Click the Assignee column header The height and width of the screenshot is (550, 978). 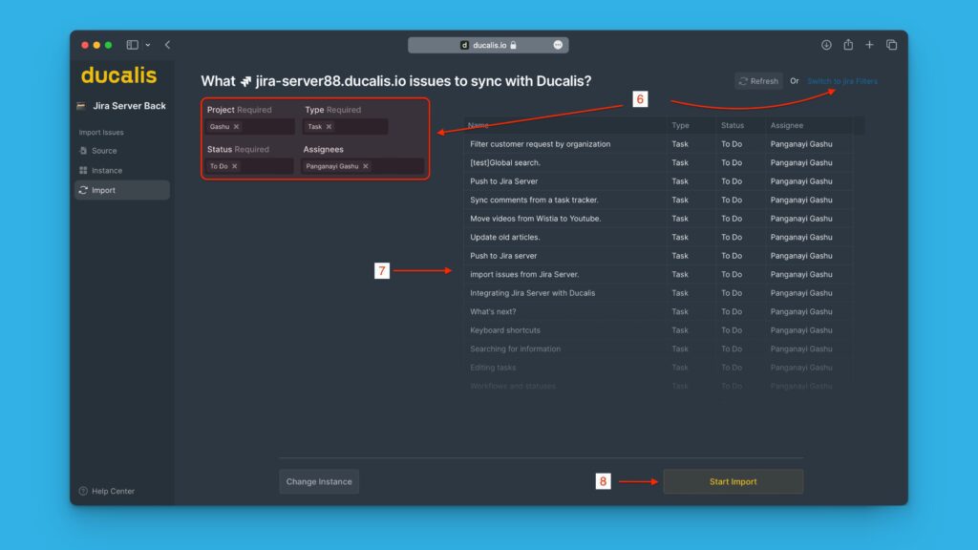[787, 125]
